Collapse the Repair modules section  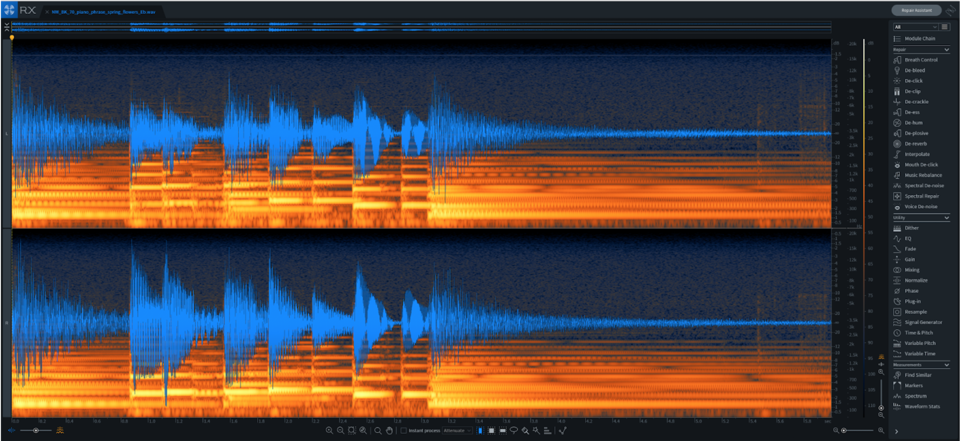tap(946, 49)
